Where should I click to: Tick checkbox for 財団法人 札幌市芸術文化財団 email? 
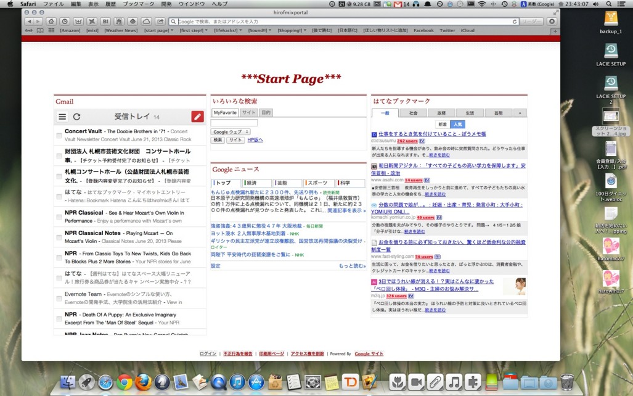(59, 155)
